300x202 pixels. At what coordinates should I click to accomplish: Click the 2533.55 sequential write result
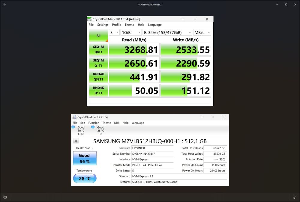tap(186, 49)
